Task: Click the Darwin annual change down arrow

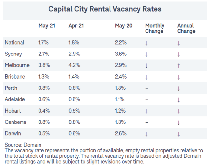Action: (179, 134)
